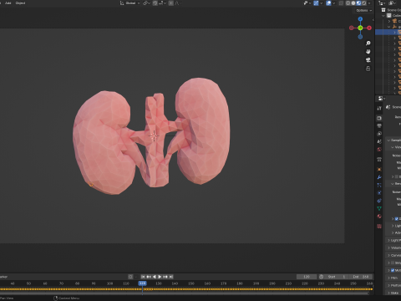Open the Particles properties tab

point(379,185)
